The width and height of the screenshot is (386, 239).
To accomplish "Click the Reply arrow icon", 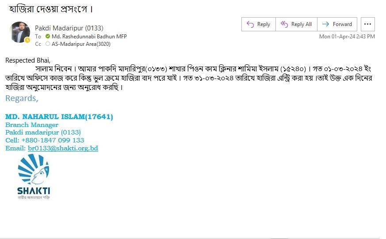I will [x=250, y=24].
